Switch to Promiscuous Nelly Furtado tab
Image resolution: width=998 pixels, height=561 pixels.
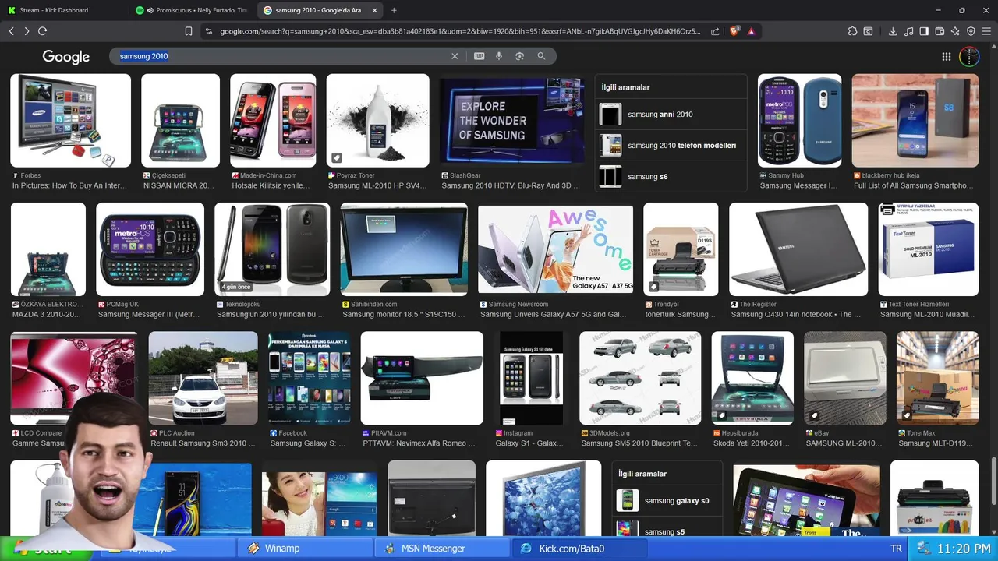(x=191, y=10)
